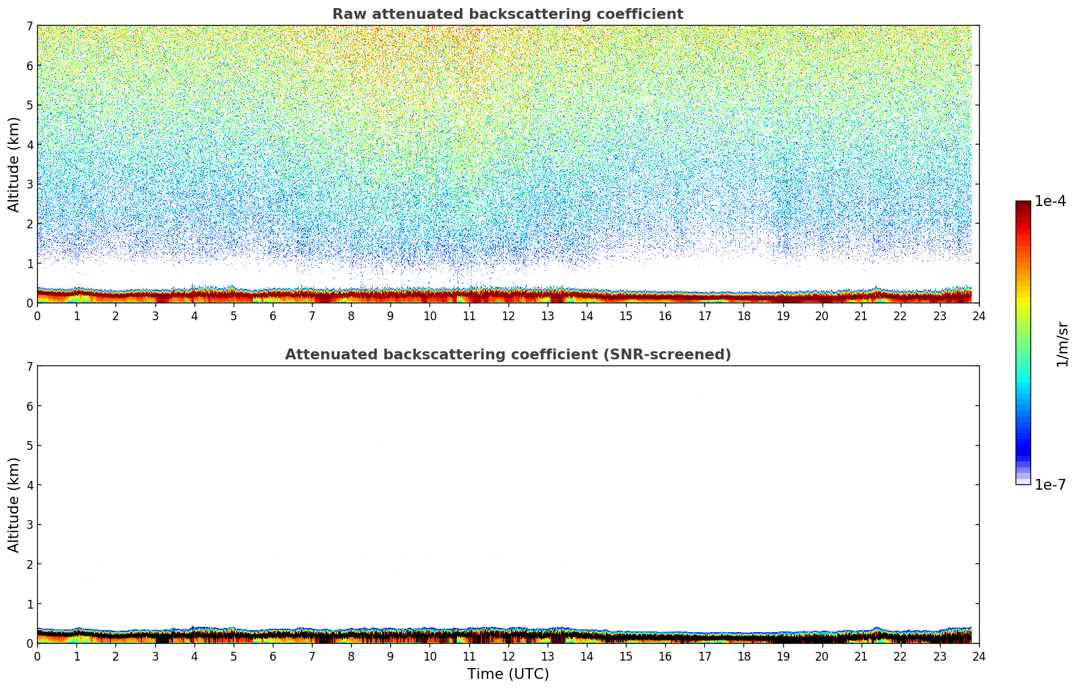Pick the dark red top of colorbar
The image size is (1077, 689).
tap(1023, 205)
